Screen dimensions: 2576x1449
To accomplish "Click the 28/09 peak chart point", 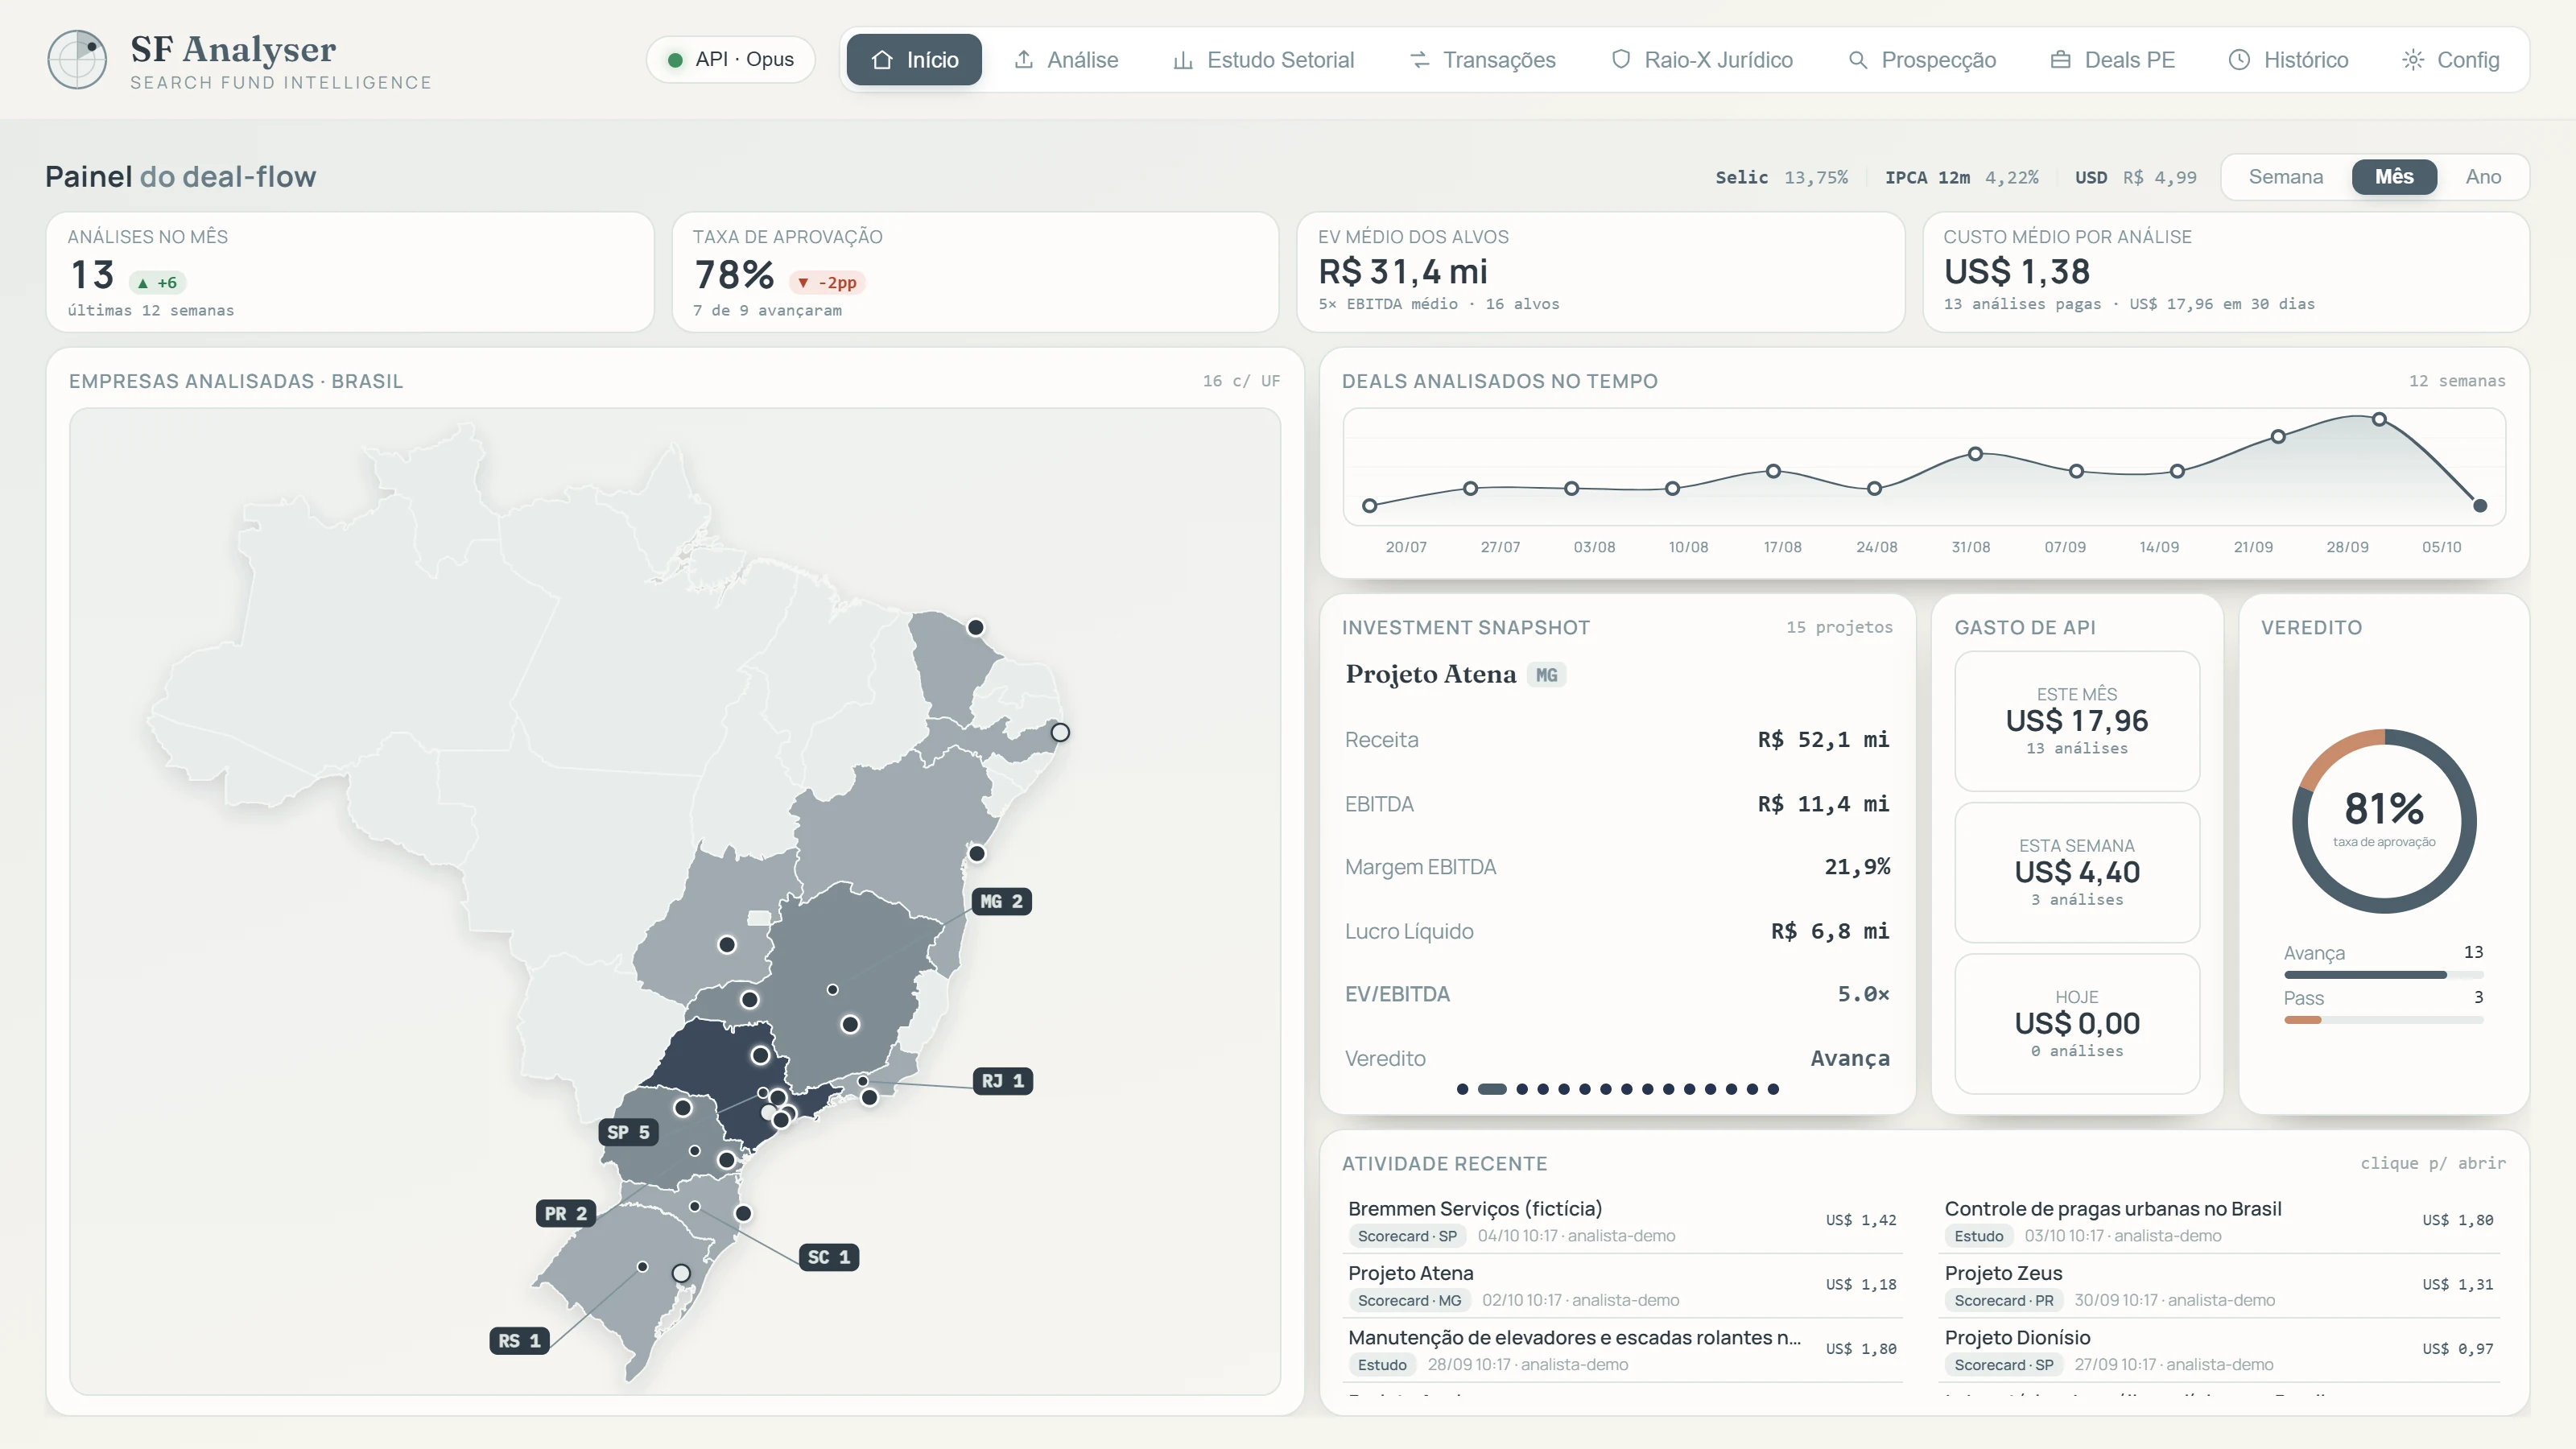I will click(x=2380, y=419).
